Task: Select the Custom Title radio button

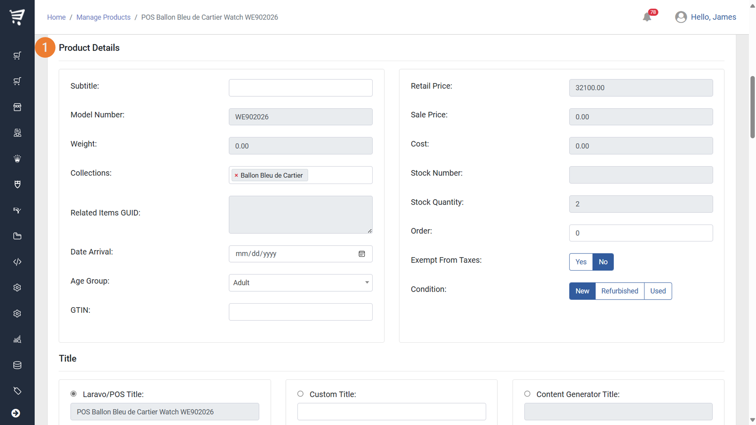Action: point(301,394)
